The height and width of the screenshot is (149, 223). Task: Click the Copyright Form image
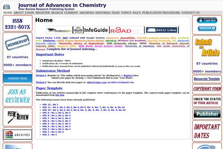tap(207, 89)
